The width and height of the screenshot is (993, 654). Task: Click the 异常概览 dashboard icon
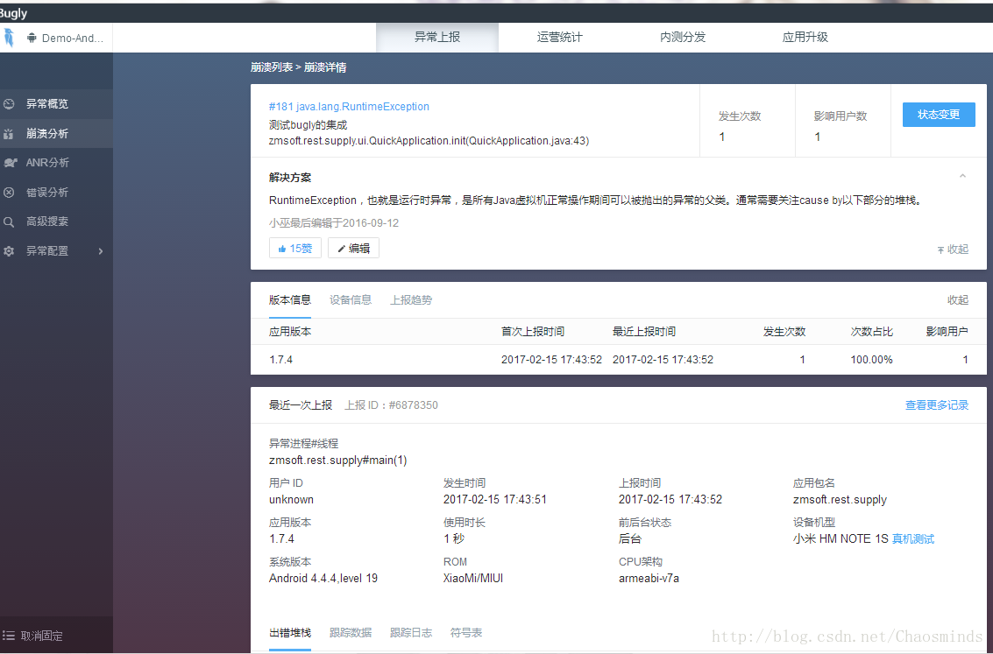click(x=9, y=103)
